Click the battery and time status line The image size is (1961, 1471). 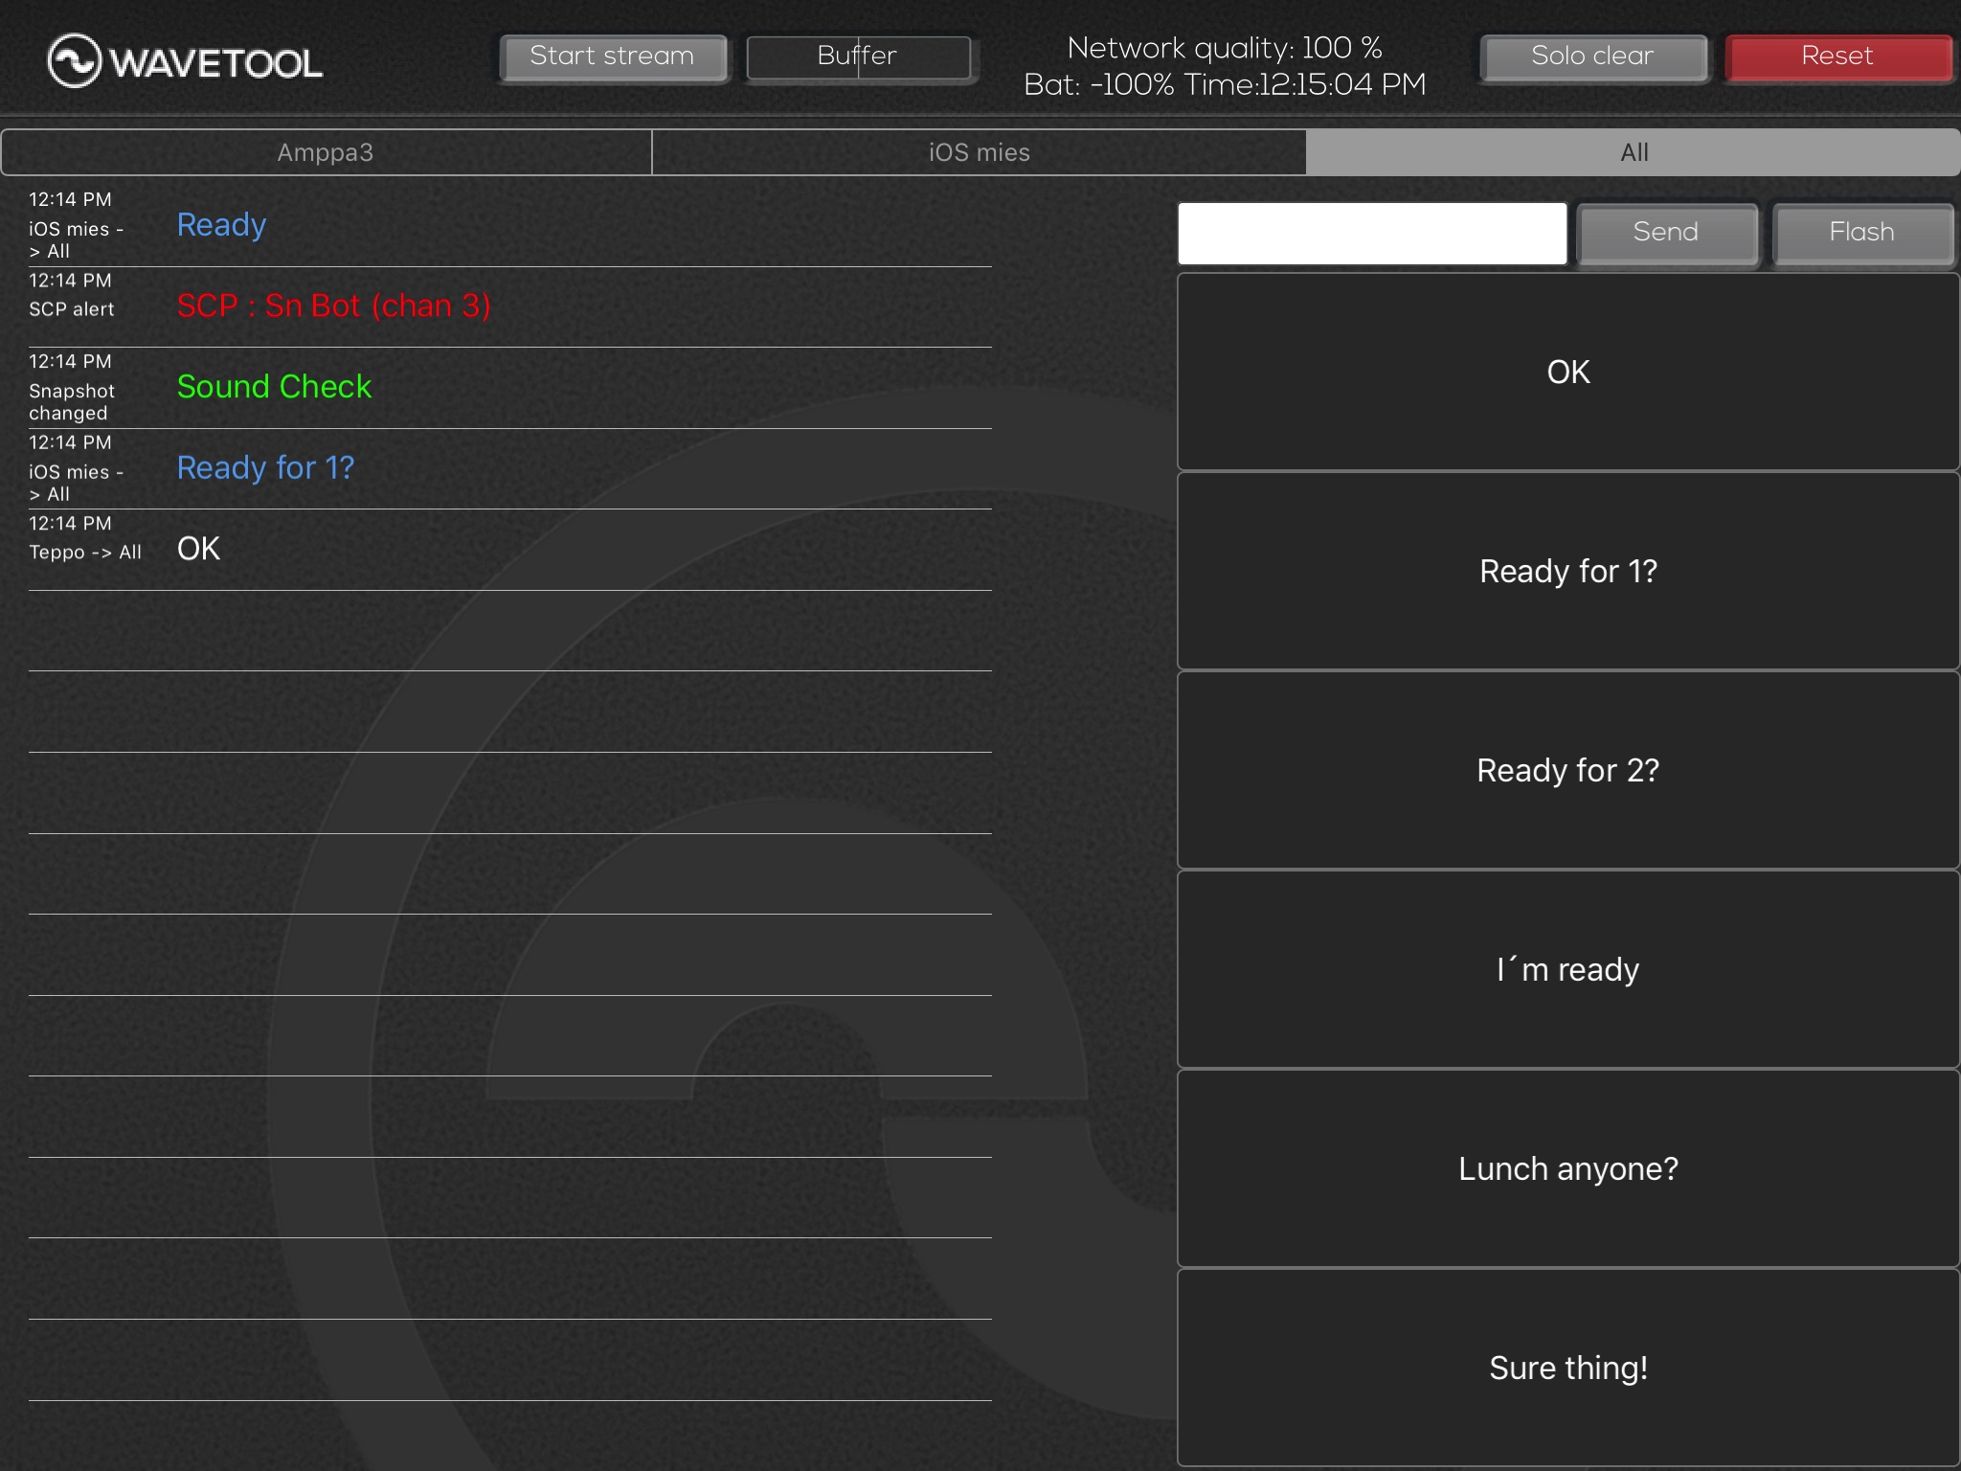[1225, 85]
